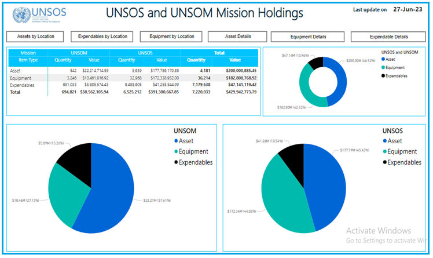433x258 pixels.
Task: Select the Expendables row label in table
Action: (x=22, y=85)
